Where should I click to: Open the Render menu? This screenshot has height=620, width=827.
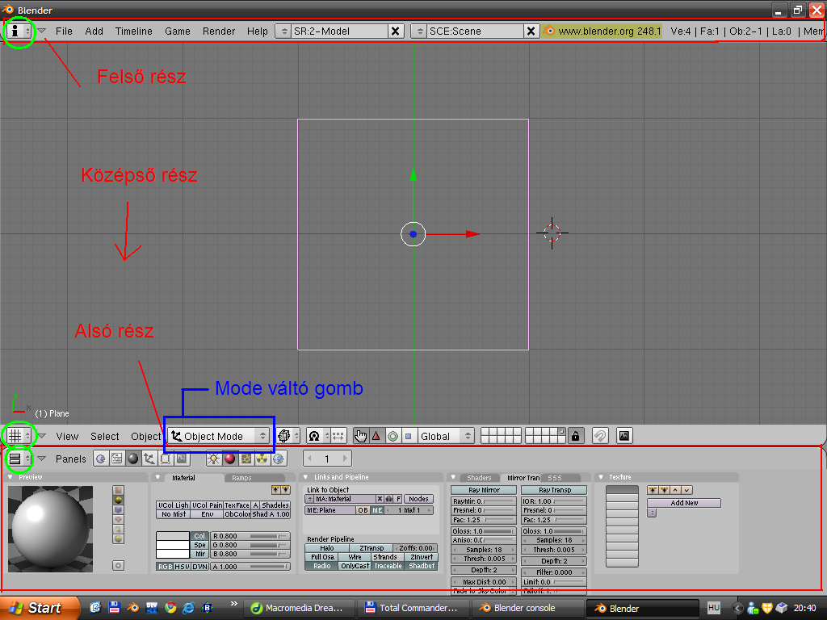[219, 31]
